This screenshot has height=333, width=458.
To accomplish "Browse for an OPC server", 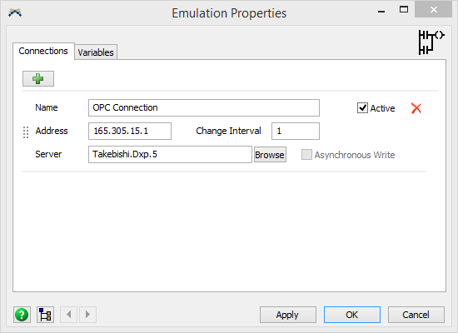I will pyautogui.click(x=270, y=155).
